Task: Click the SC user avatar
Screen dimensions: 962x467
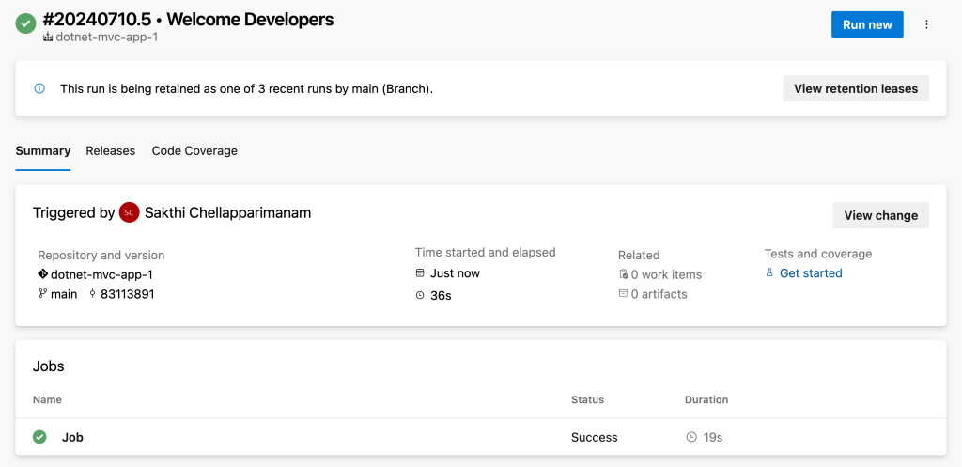Action: (130, 213)
